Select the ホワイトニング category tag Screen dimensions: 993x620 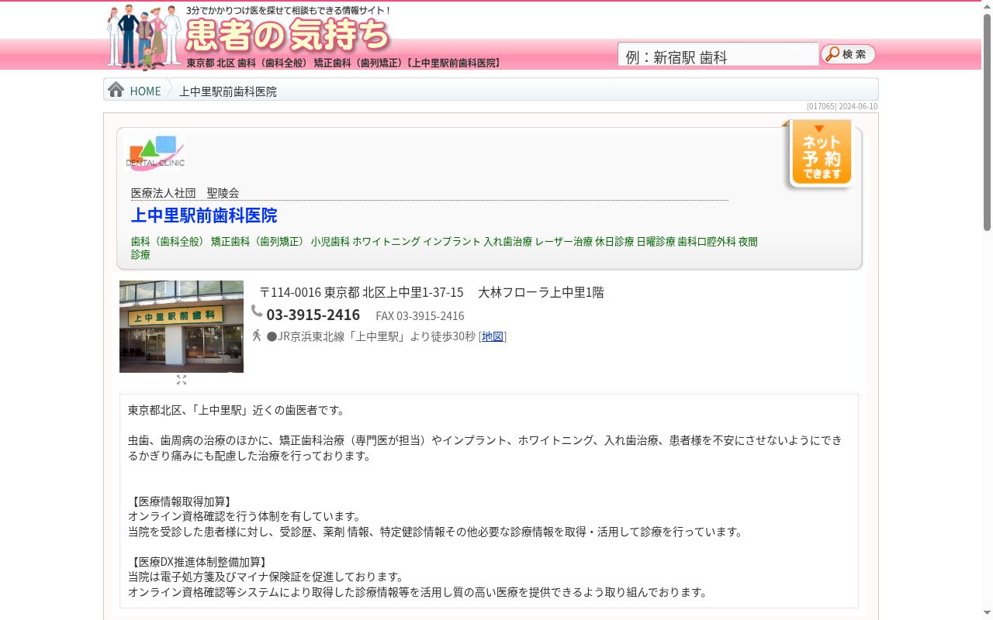(x=386, y=242)
